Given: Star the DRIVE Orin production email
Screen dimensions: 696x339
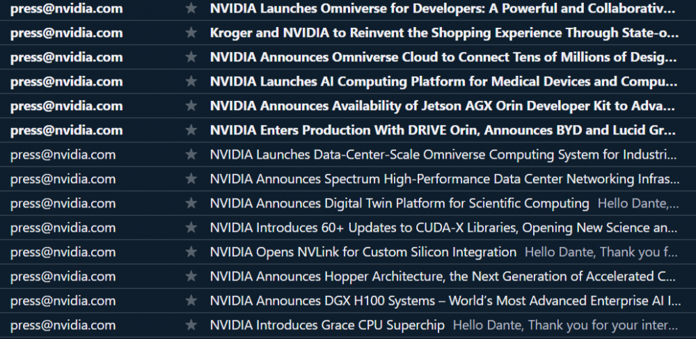Looking at the screenshot, I should pyautogui.click(x=191, y=131).
